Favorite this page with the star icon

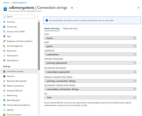tap(72, 8)
